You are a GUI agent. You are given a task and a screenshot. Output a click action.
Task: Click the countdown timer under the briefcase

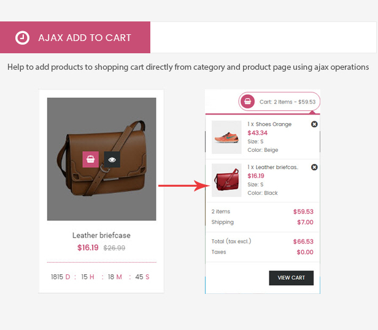click(x=100, y=277)
